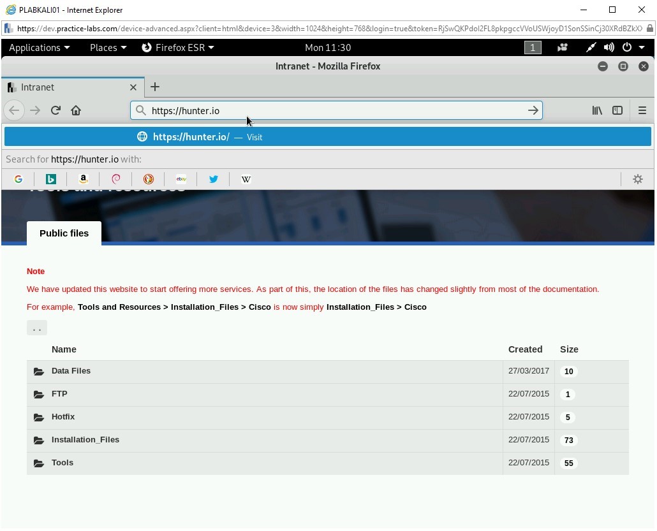The width and height of the screenshot is (657, 531).
Task: Open search settings via the gear icon
Action: click(637, 179)
